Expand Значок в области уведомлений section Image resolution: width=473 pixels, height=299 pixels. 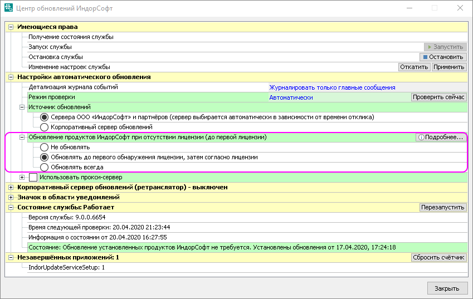click(x=11, y=198)
